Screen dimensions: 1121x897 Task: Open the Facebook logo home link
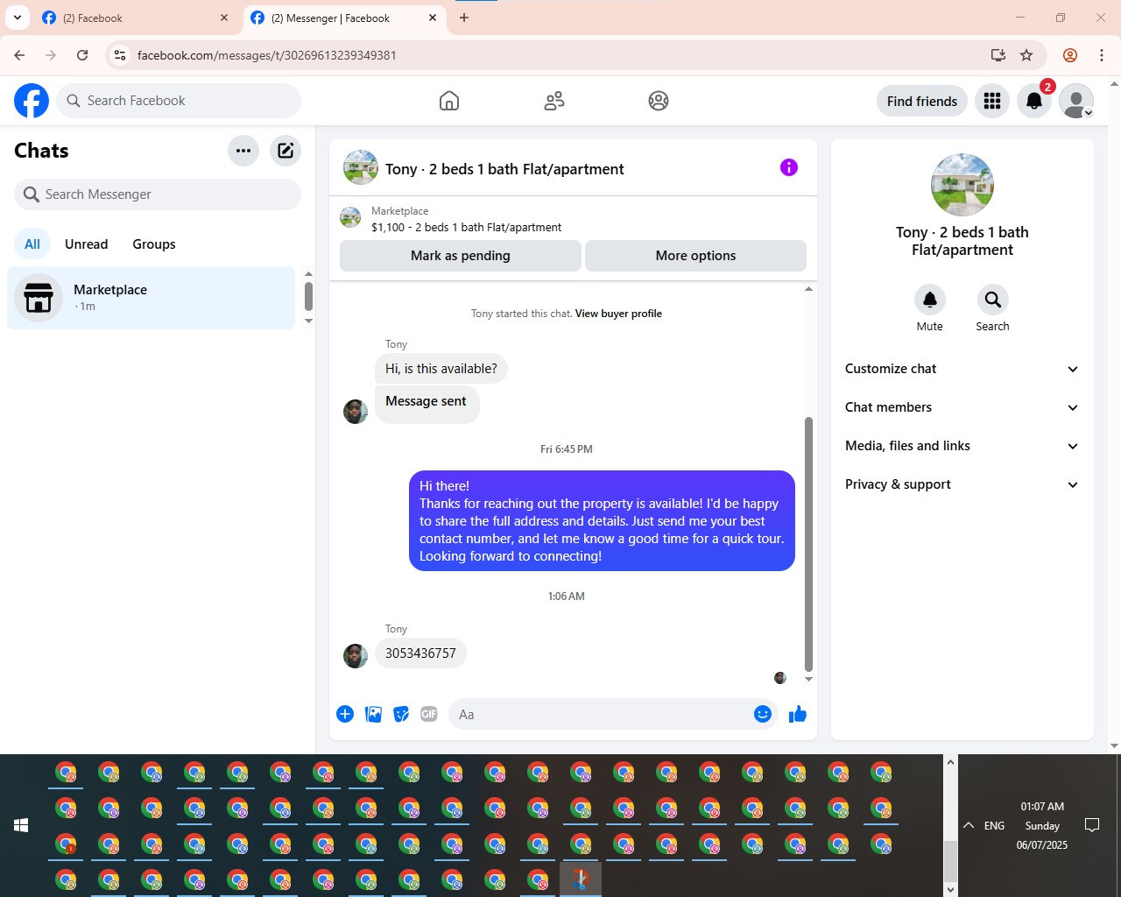[x=32, y=101]
